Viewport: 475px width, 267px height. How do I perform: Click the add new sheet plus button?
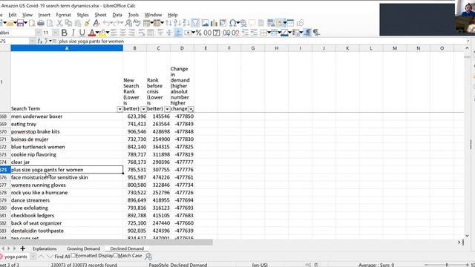pos(23,248)
